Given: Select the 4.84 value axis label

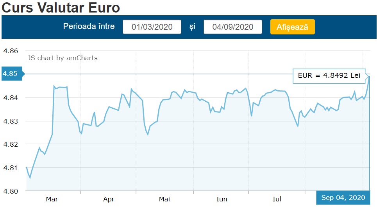Looking at the screenshot, I should [x=11, y=98].
